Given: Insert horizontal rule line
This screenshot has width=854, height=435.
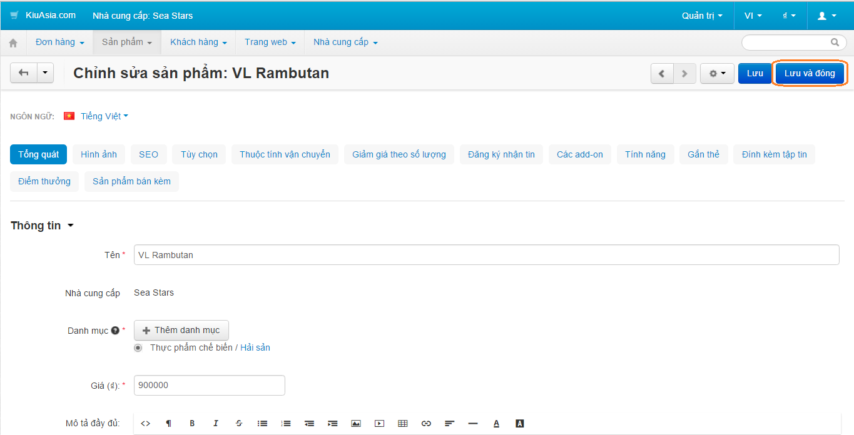Looking at the screenshot, I should point(473,423).
